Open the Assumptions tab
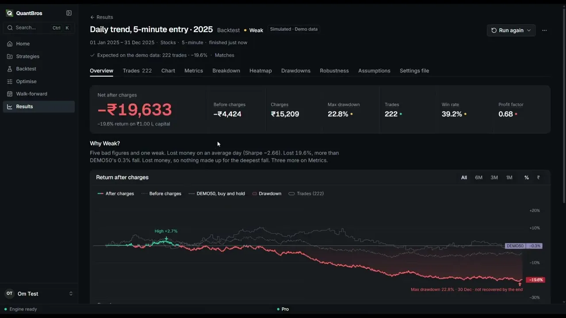This screenshot has width=566, height=318. point(374,71)
